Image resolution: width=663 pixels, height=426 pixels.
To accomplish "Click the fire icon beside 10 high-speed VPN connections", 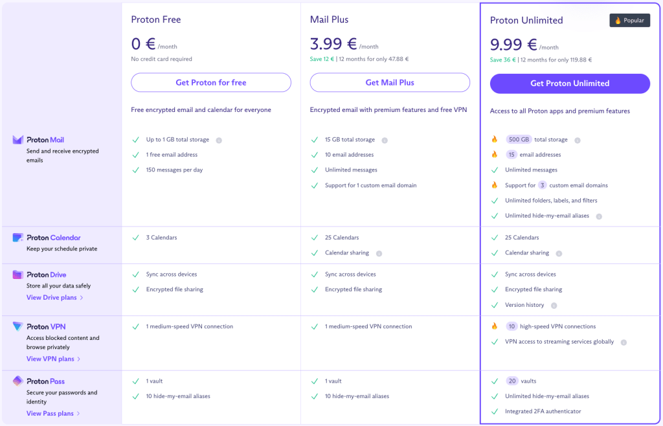I will (x=494, y=326).
